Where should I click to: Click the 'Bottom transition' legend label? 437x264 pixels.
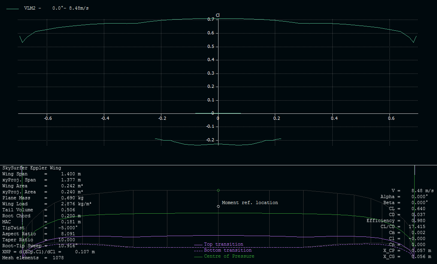[x=228, y=250]
